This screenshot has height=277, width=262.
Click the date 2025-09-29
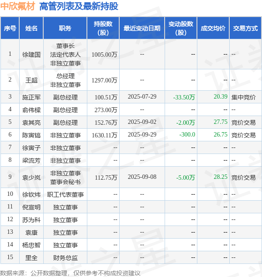[142, 134]
